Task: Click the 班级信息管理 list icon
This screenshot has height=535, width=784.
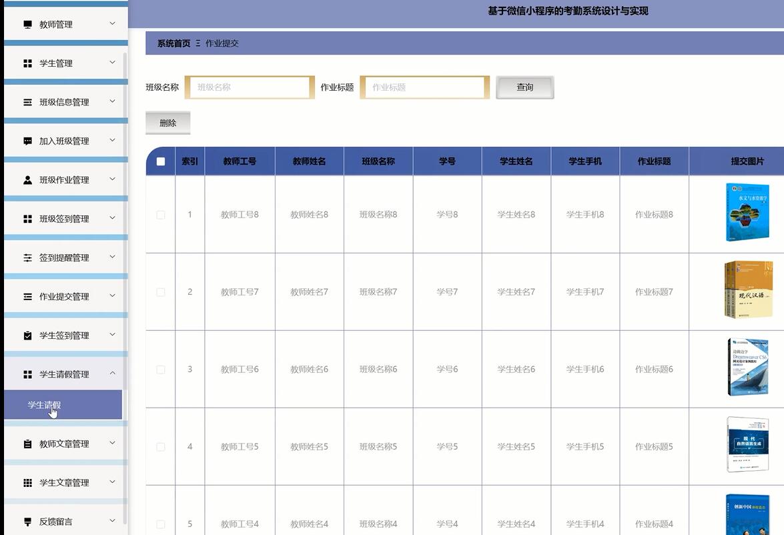Action: (x=27, y=102)
